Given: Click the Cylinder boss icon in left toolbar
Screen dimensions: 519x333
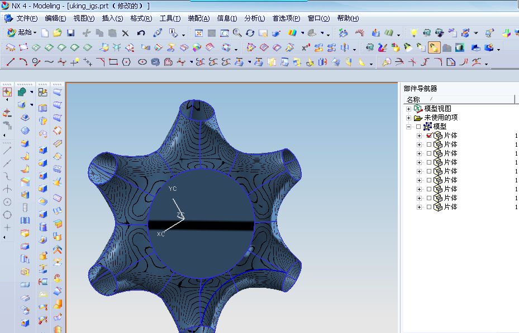Looking at the screenshot, I should point(43,226).
